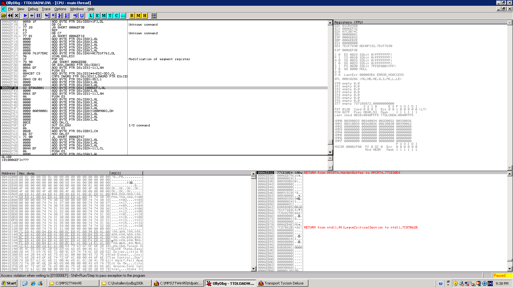
Task: Click the Step into icon
Action: 47,15
